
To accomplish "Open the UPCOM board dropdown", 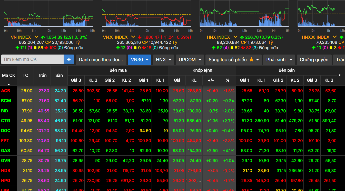I will [x=190, y=60].
